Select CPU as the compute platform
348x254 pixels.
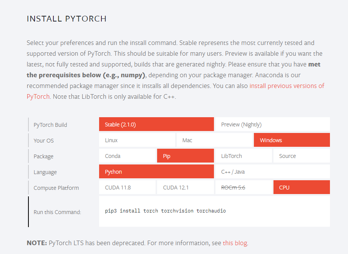tap(302, 188)
